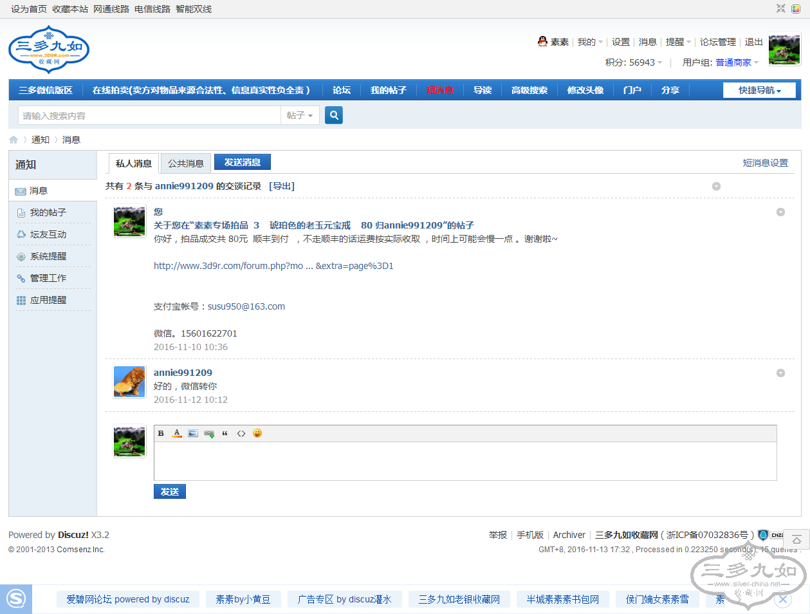810x614 pixels.
Task: Switch to the 公共消息 tab
Action: tap(186, 163)
